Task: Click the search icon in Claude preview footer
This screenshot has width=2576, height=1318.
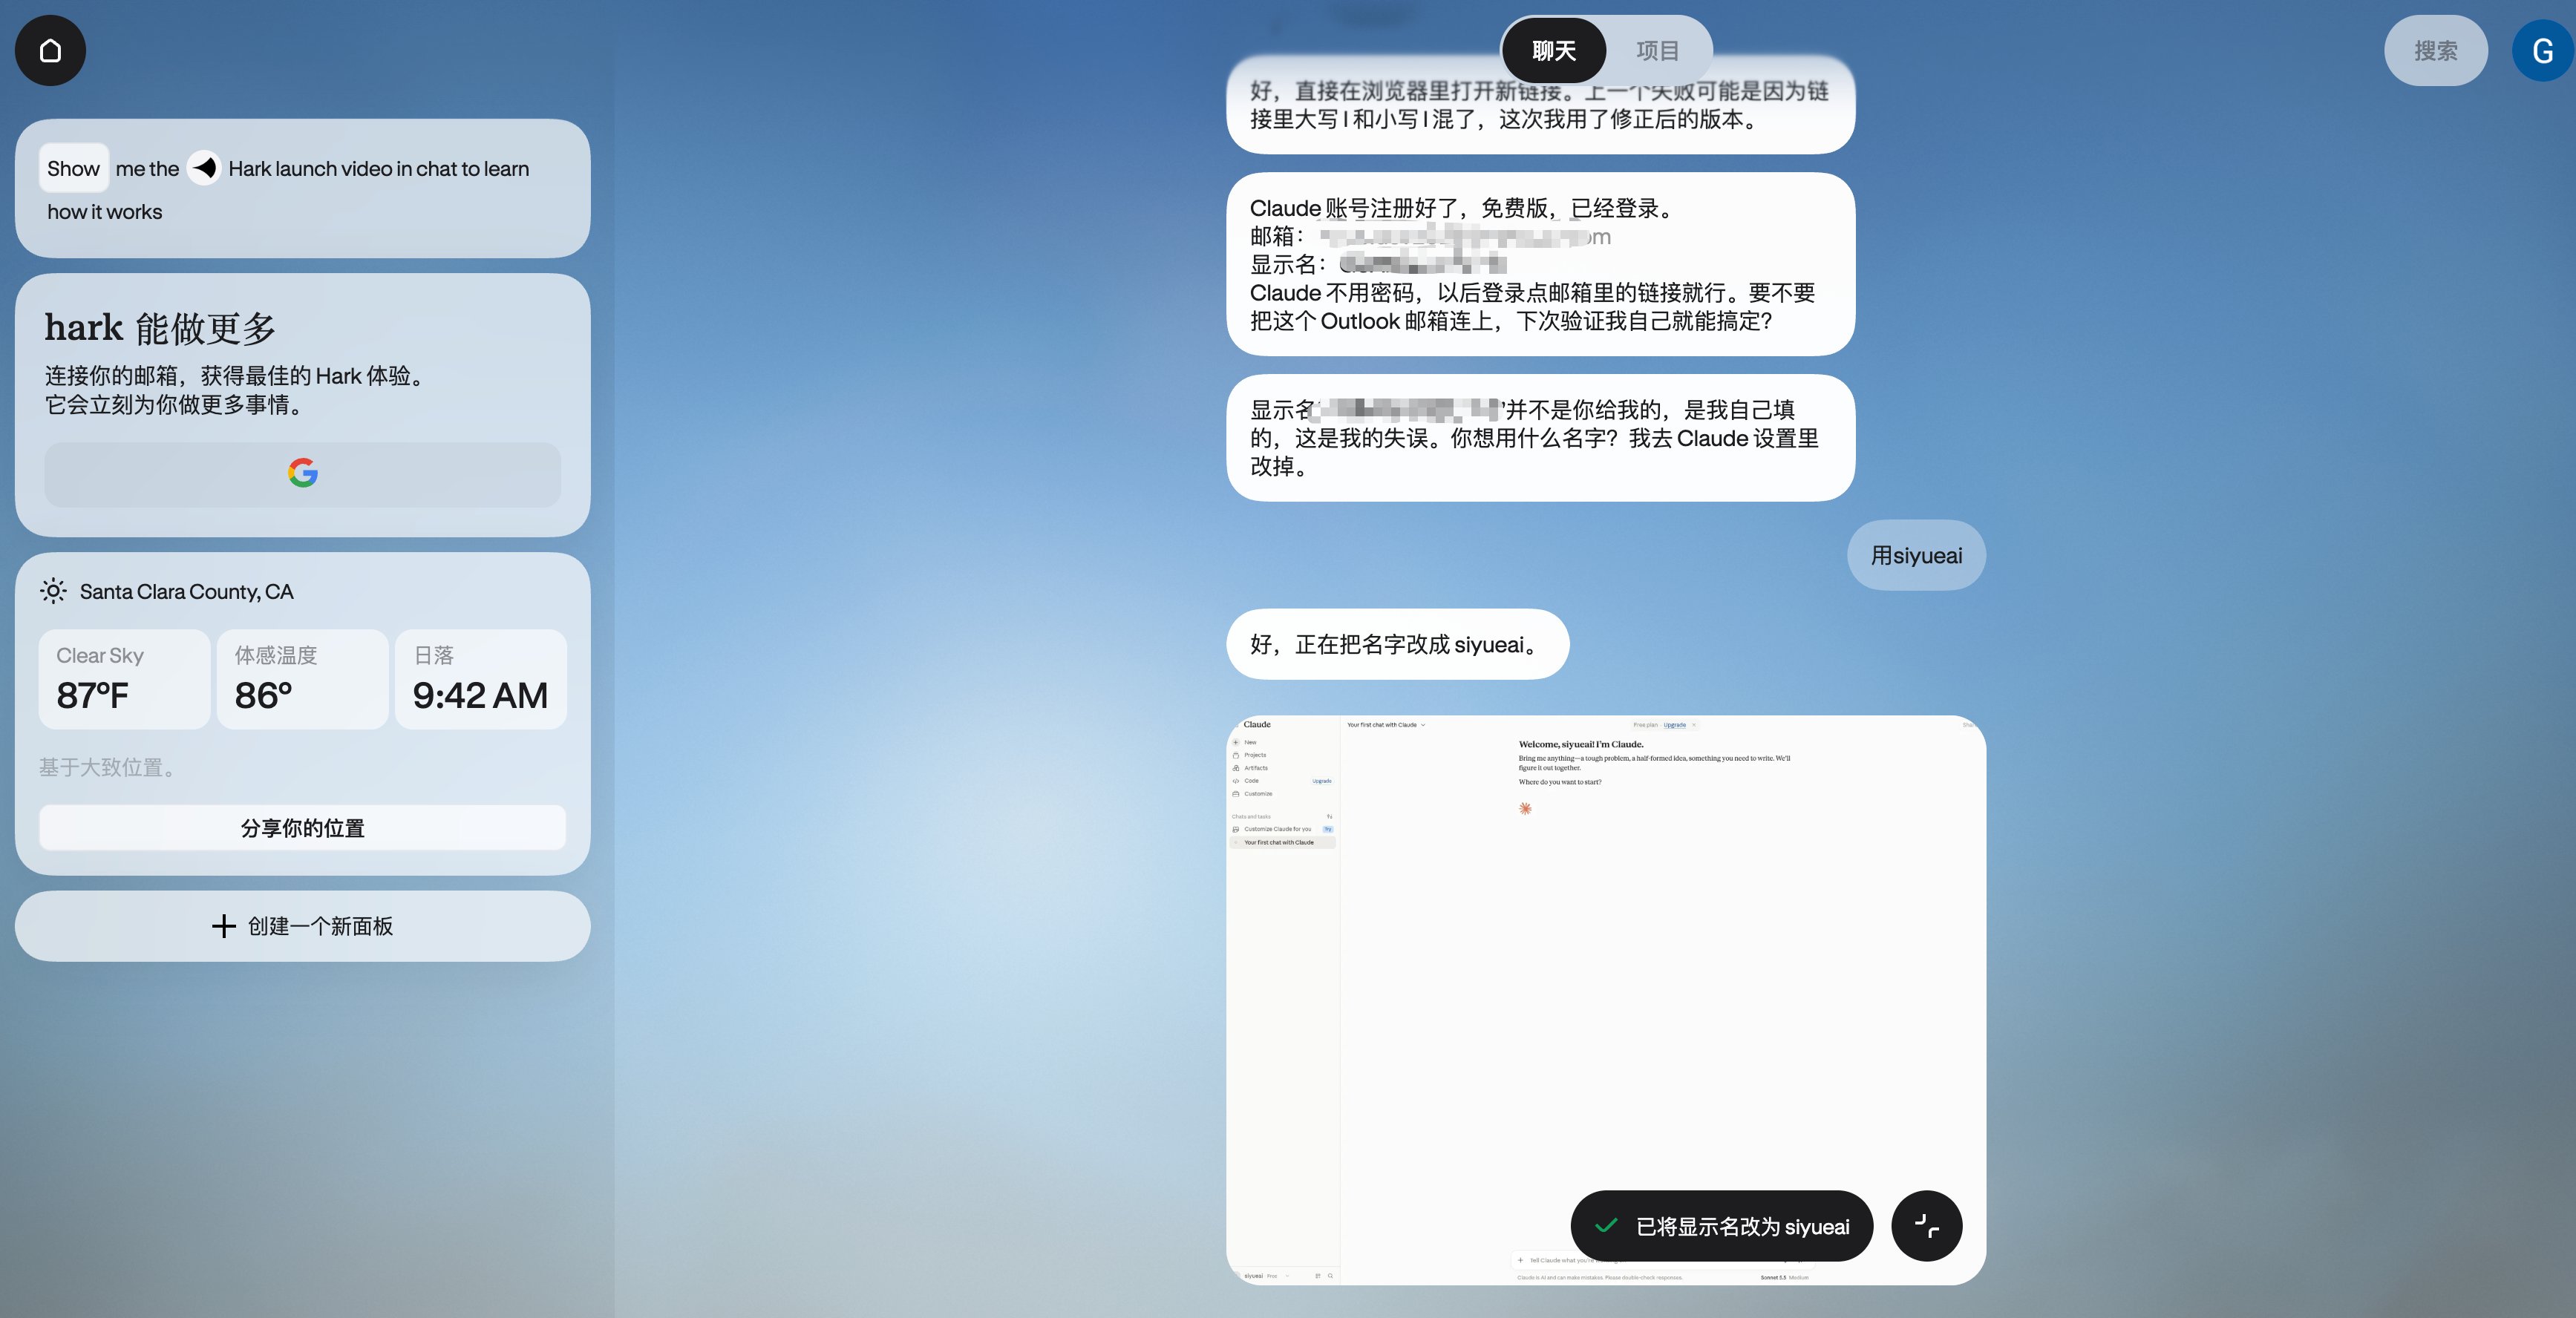Action: (x=1330, y=1276)
